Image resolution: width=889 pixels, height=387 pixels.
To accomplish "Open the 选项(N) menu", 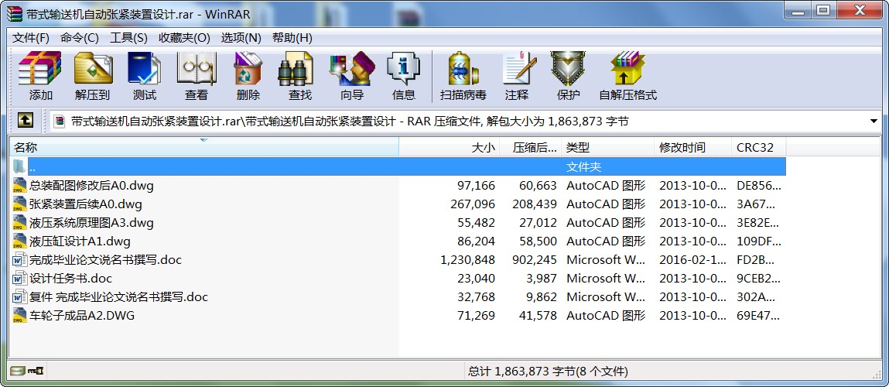I will (x=241, y=38).
